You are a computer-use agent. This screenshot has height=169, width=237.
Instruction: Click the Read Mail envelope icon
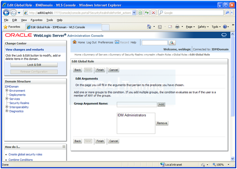(170, 27)
